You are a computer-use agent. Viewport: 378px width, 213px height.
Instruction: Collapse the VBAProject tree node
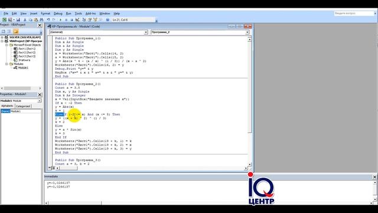click(x=2, y=41)
